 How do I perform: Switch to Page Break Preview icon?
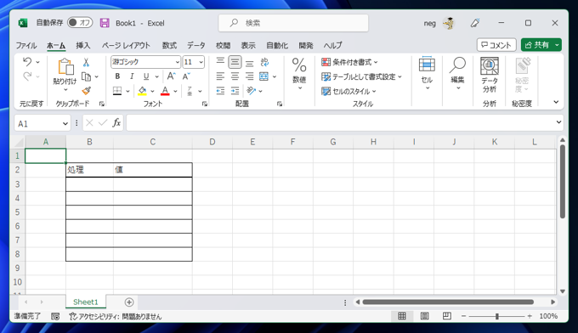447,316
